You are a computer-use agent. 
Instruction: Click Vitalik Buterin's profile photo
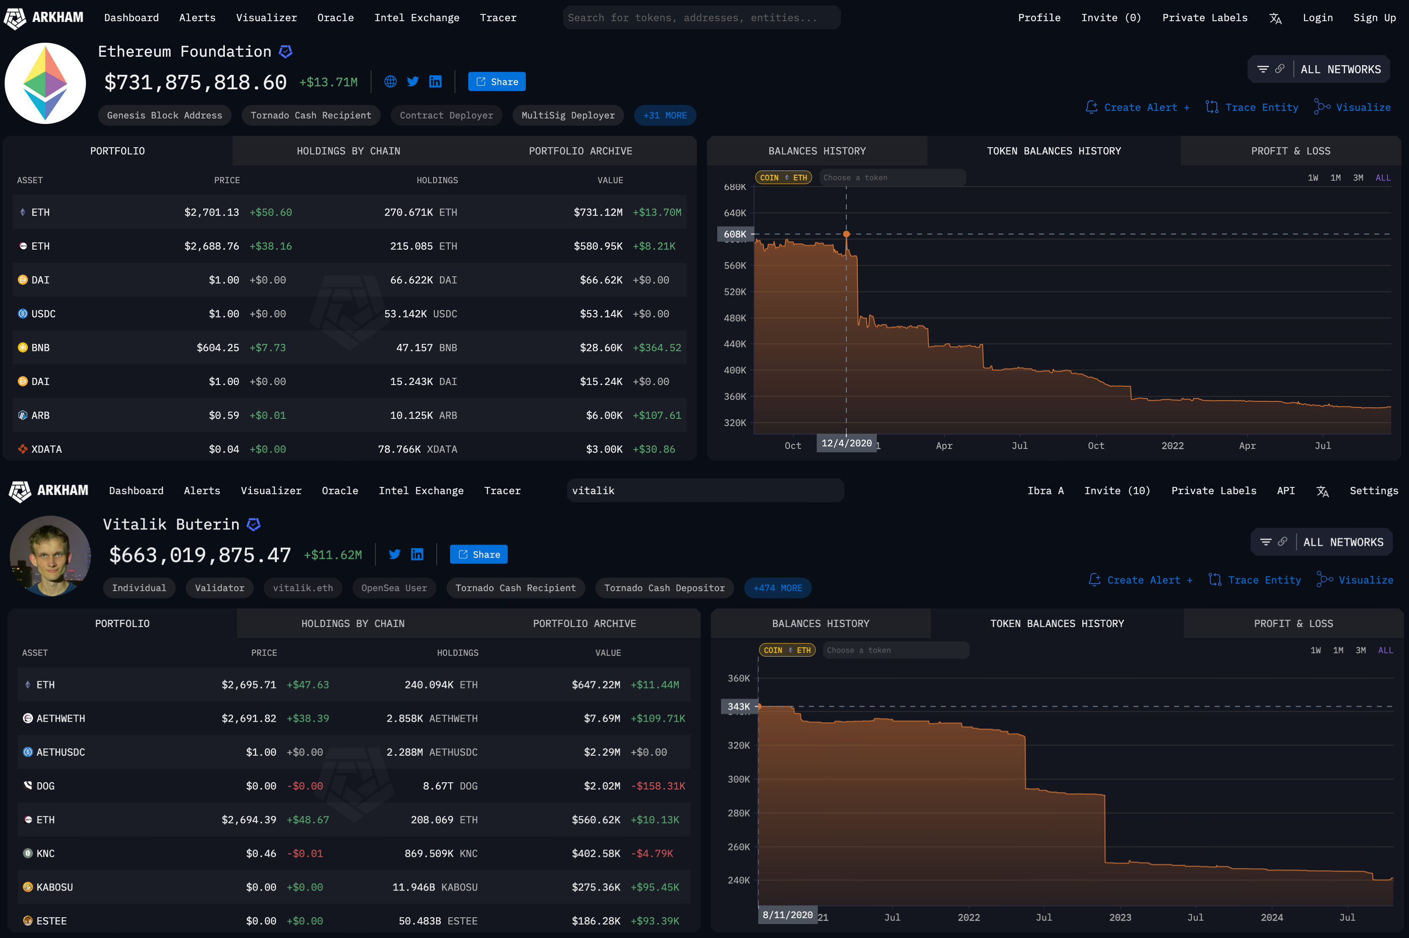pos(50,556)
